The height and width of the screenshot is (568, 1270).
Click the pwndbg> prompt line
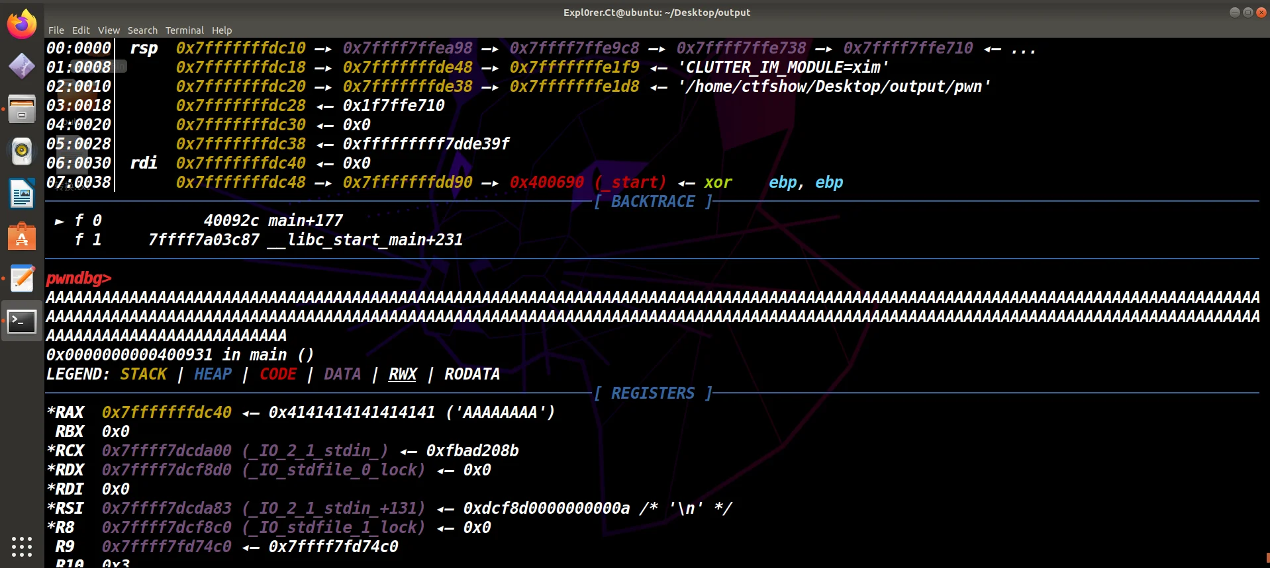click(79, 278)
